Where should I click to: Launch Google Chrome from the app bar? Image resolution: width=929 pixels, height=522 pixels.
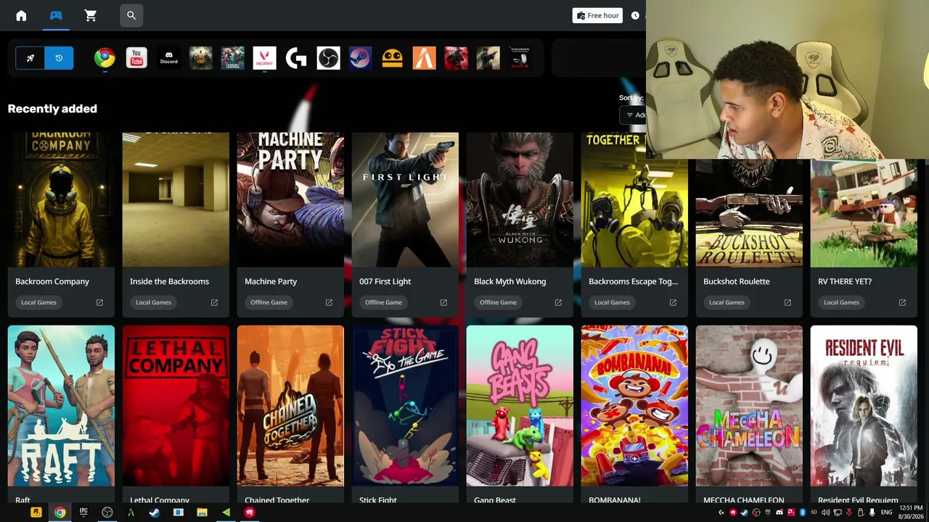[x=105, y=58]
